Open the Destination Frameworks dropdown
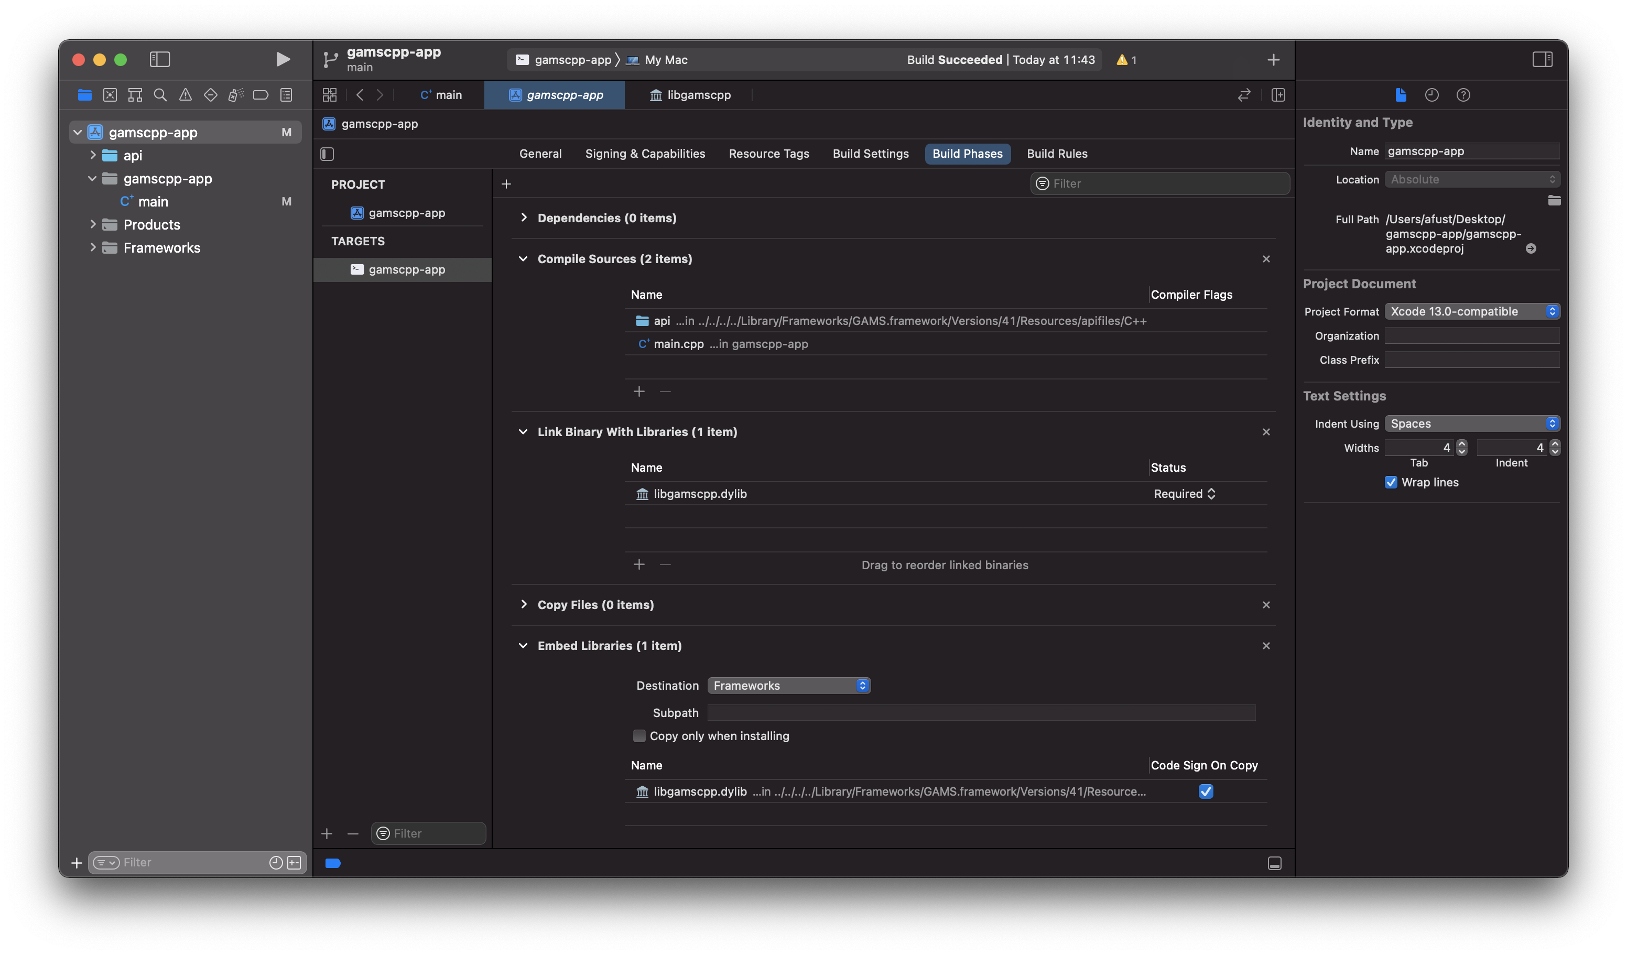Image resolution: width=1627 pixels, height=955 pixels. (x=788, y=685)
